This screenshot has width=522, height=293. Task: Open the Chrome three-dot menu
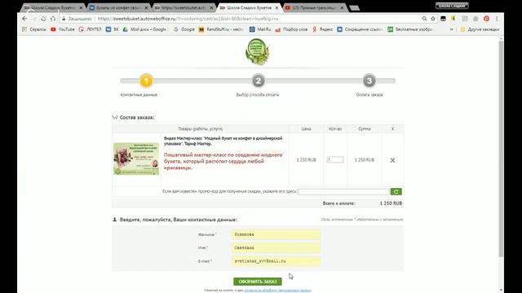pos(497,19)
